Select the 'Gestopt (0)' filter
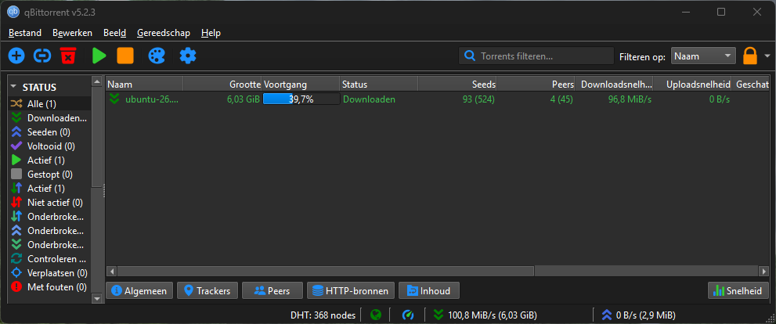 pos(49,174)
